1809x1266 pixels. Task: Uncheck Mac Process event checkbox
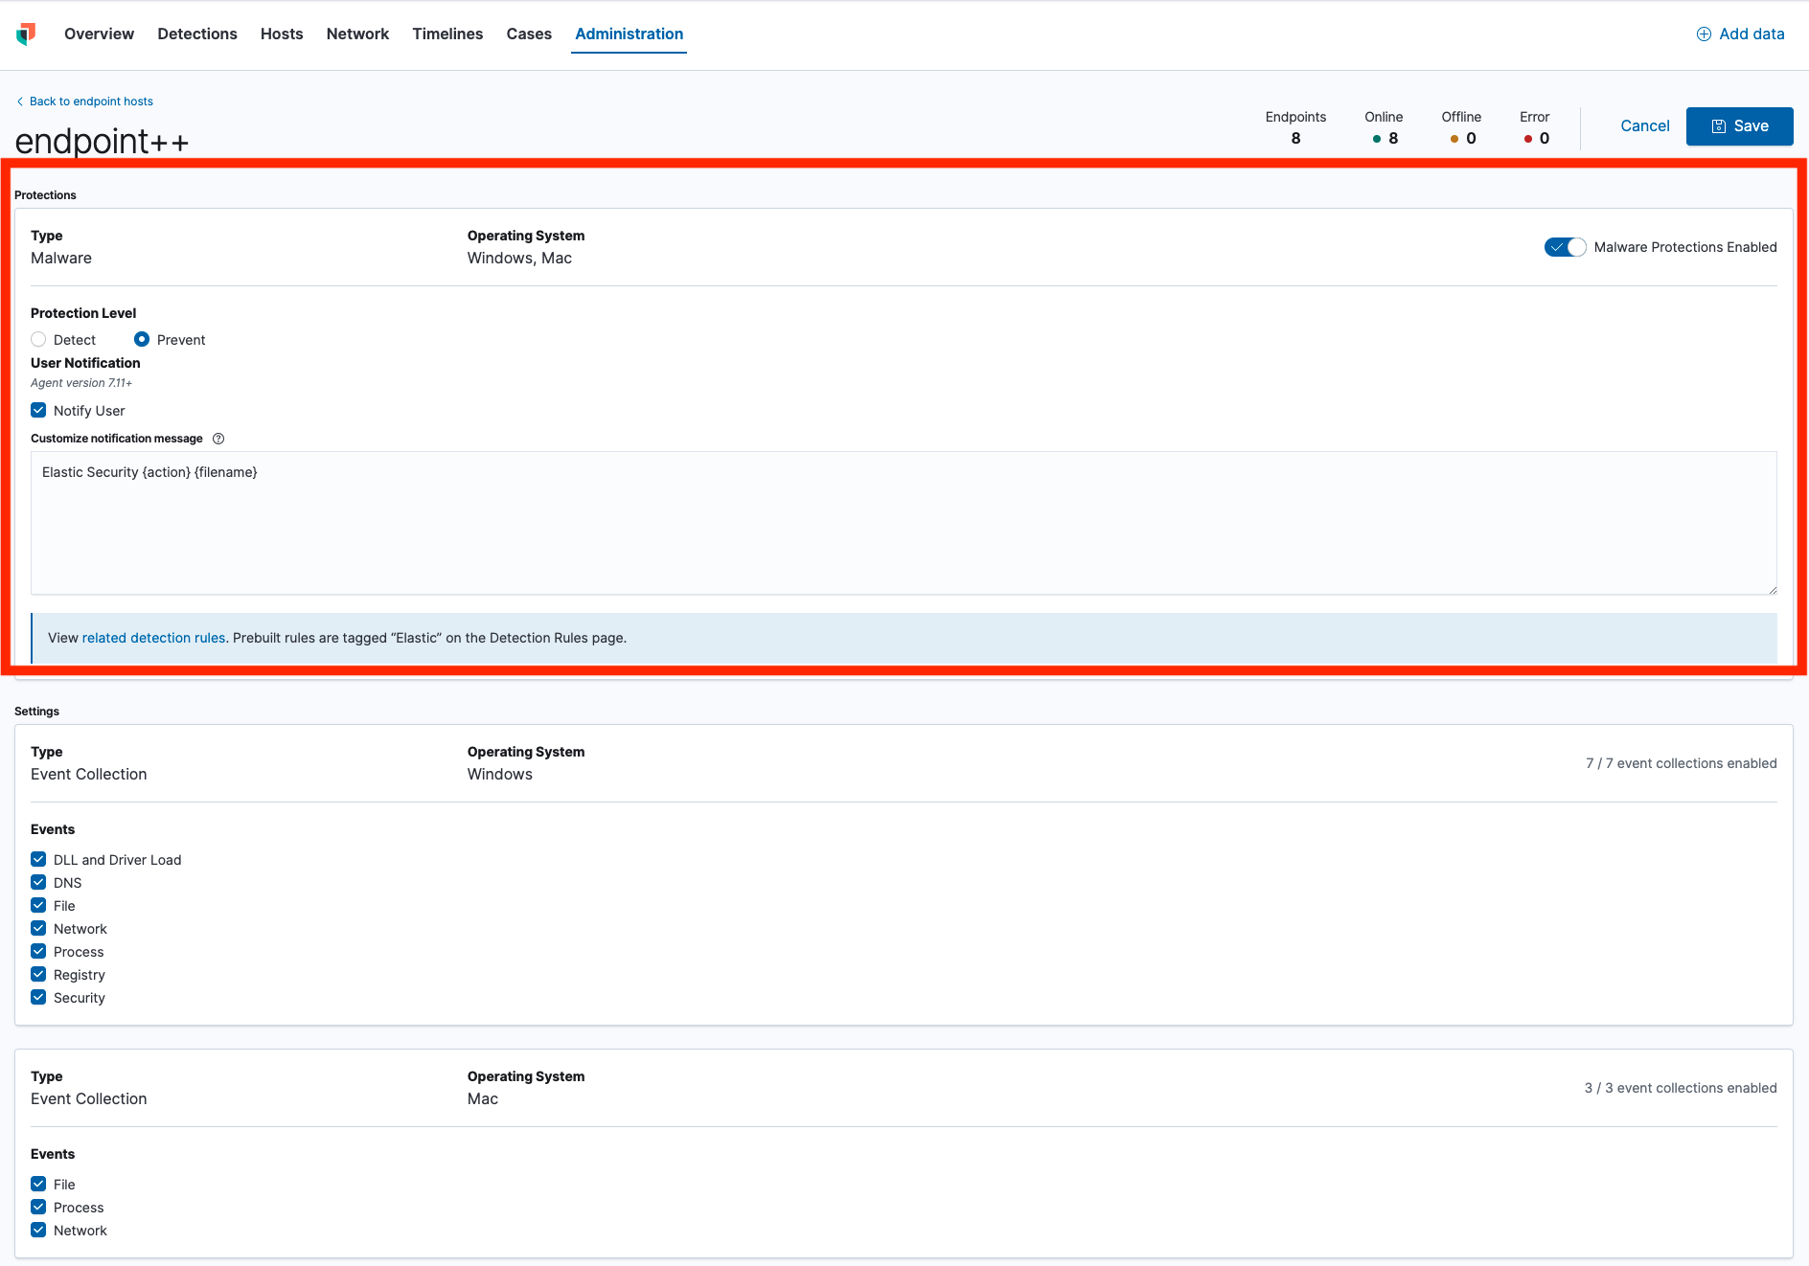38,1208
